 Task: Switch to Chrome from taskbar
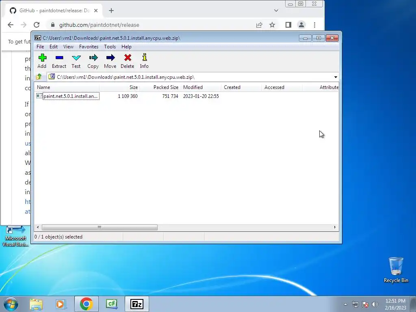(86, 304)
